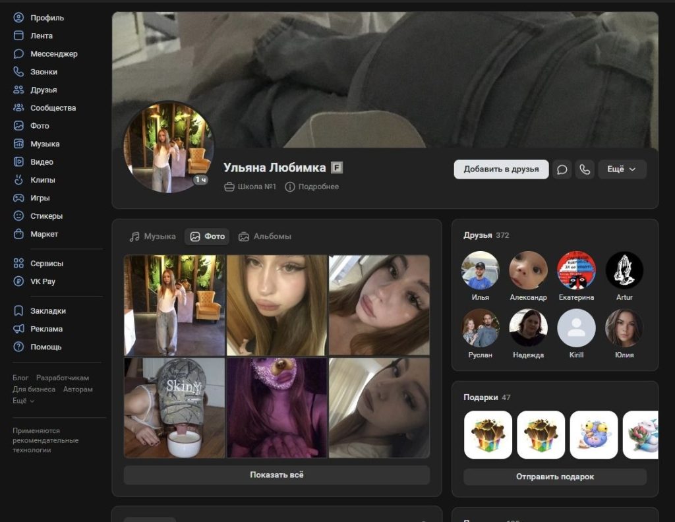Open Games in the sidebar
Viewport: 675px width, 522px height.
pyautogui.click(x=40, y=198)
